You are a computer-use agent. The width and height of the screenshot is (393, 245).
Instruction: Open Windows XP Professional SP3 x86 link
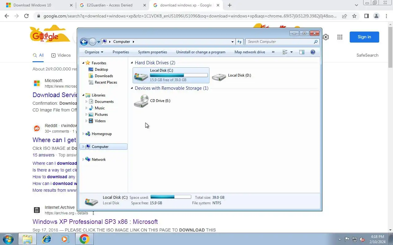(x=95, y=222)
